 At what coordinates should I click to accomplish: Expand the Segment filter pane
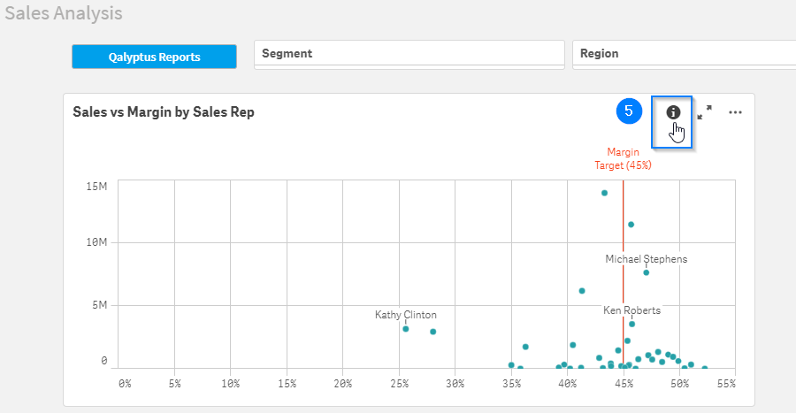click(409, 54)
